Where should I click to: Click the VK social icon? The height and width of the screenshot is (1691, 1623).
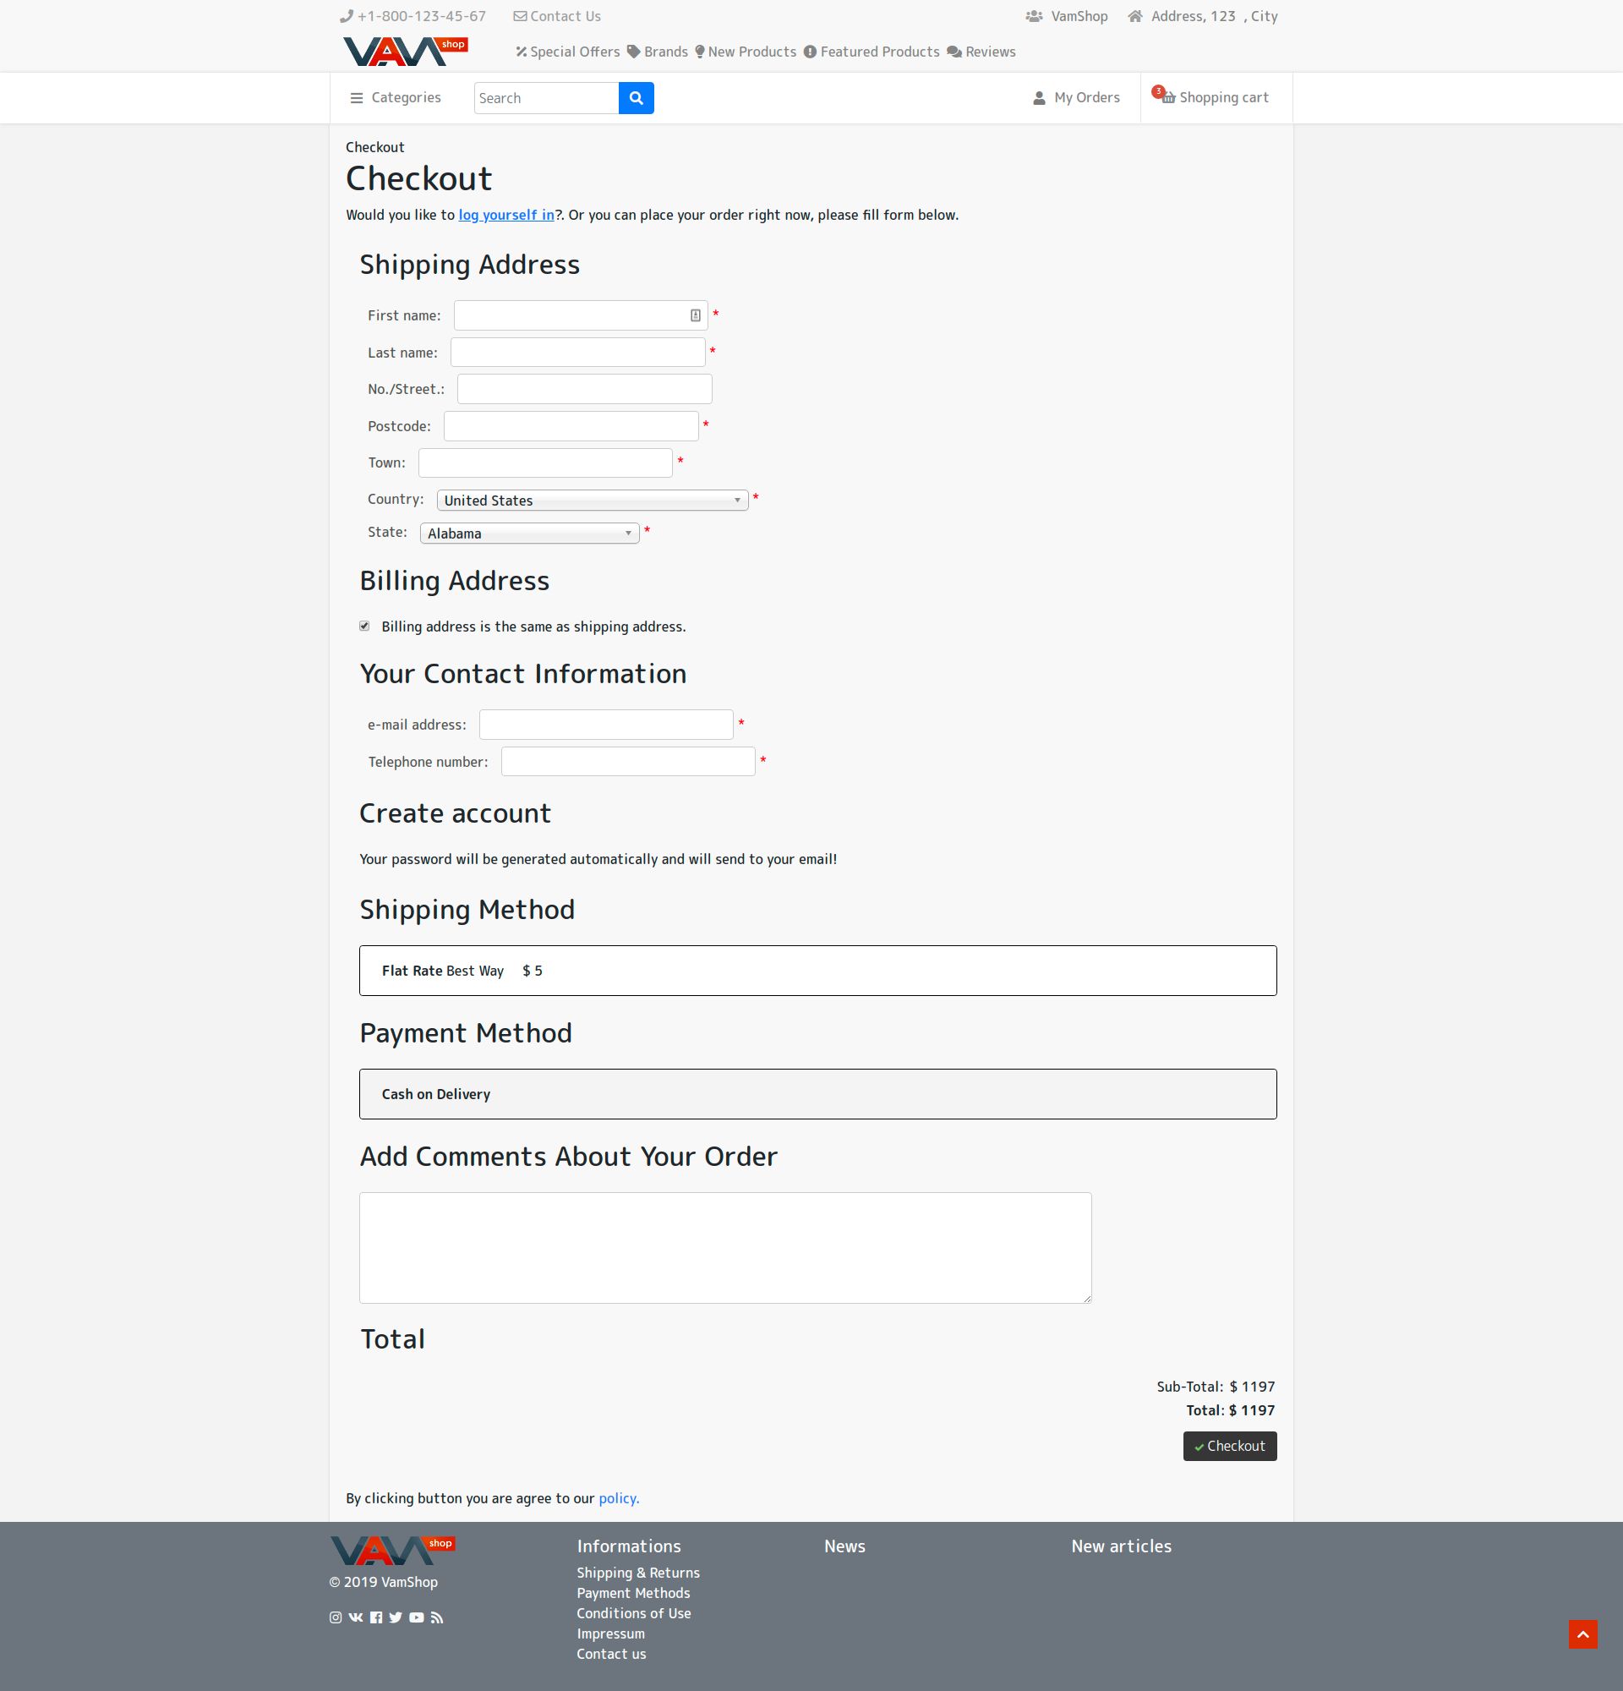355,1617
